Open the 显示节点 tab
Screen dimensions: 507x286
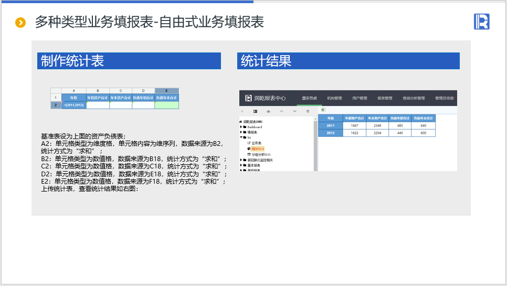click(309, 98)
